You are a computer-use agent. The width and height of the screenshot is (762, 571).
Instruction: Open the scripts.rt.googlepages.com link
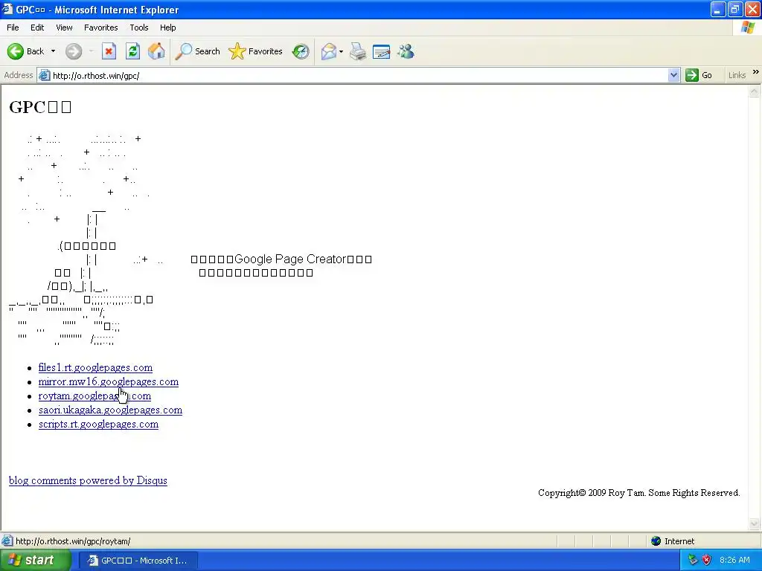[98, 424]
